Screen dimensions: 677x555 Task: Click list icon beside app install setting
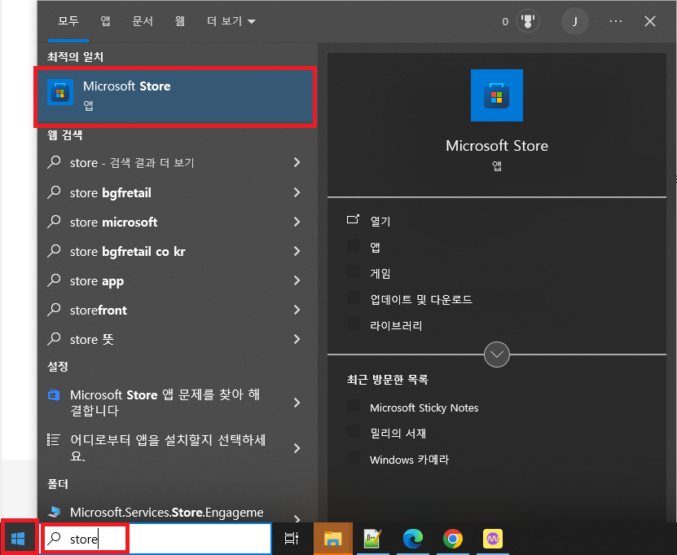click(53, 440)
